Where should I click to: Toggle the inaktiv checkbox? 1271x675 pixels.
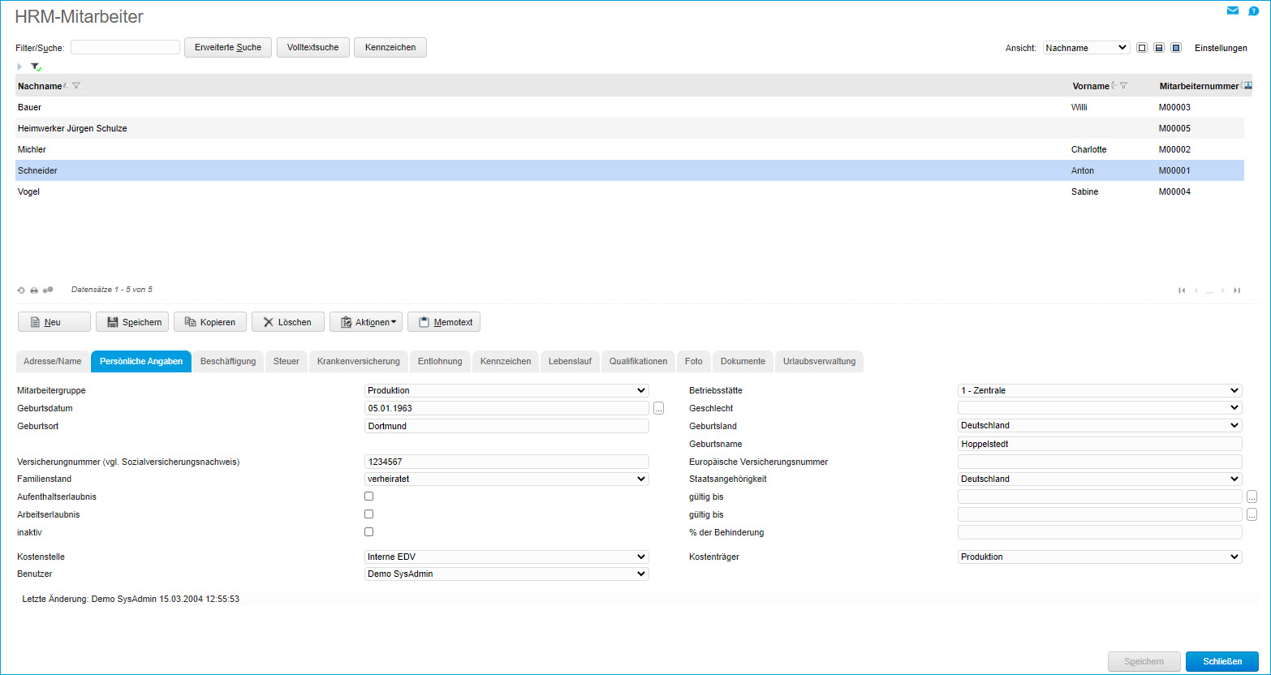click(x=368, y=531)
